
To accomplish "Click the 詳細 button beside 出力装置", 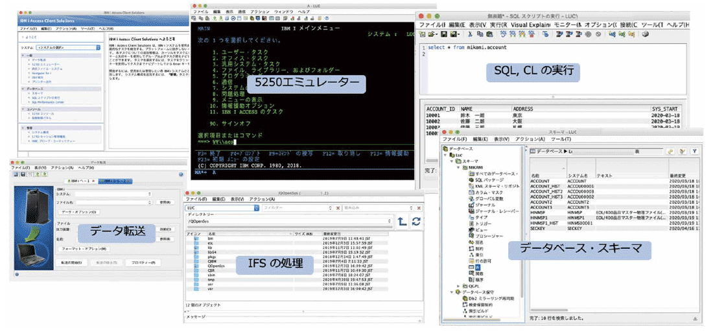I will [165, 230].
